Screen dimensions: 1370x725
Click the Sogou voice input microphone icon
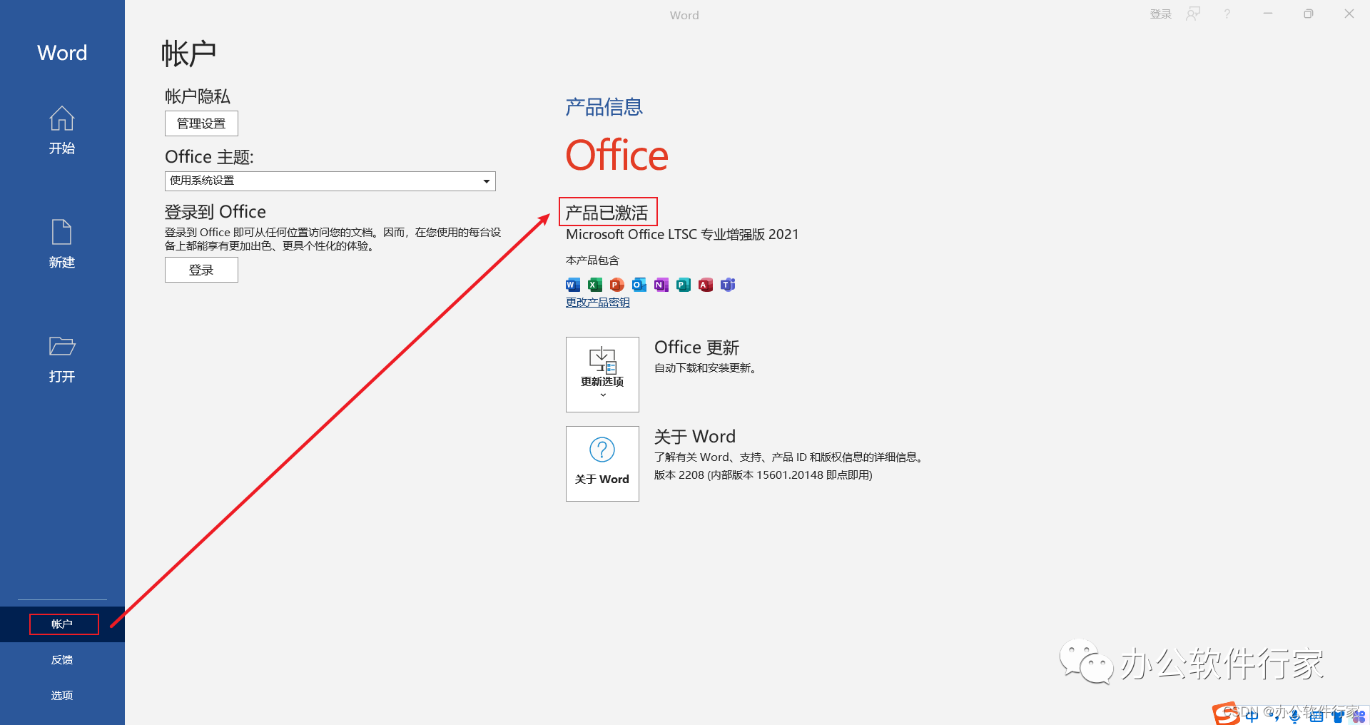pyautogui.click(x=1294, y=716)
